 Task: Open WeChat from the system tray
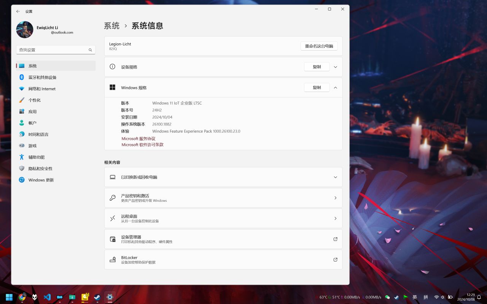[x=387, y=297]
